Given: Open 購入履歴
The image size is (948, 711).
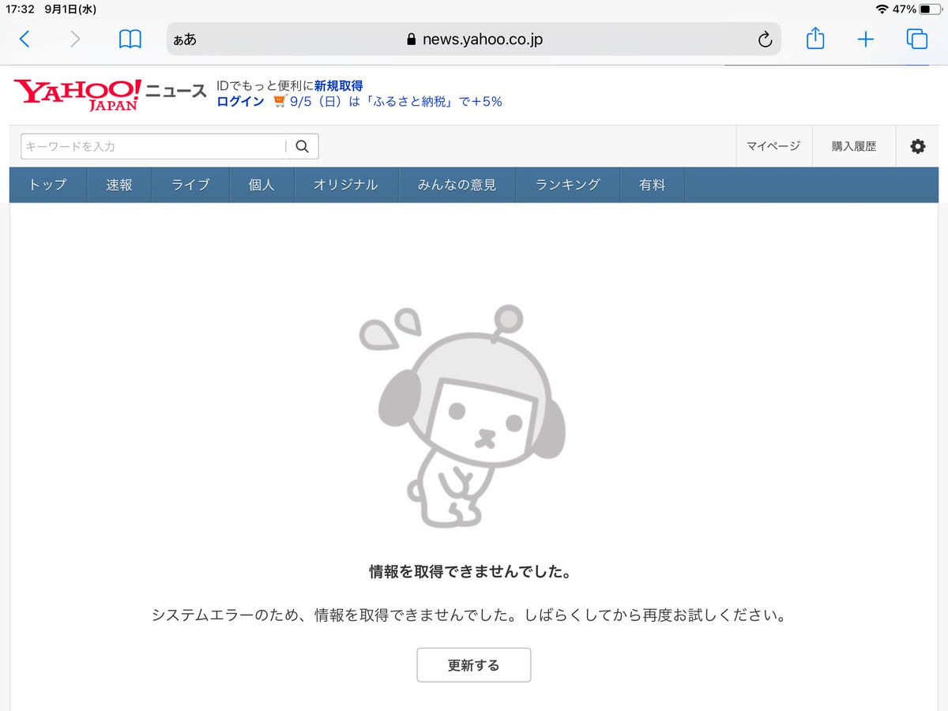Looking at the screenshot, I should pyautogui.click(x=854, y=146).
